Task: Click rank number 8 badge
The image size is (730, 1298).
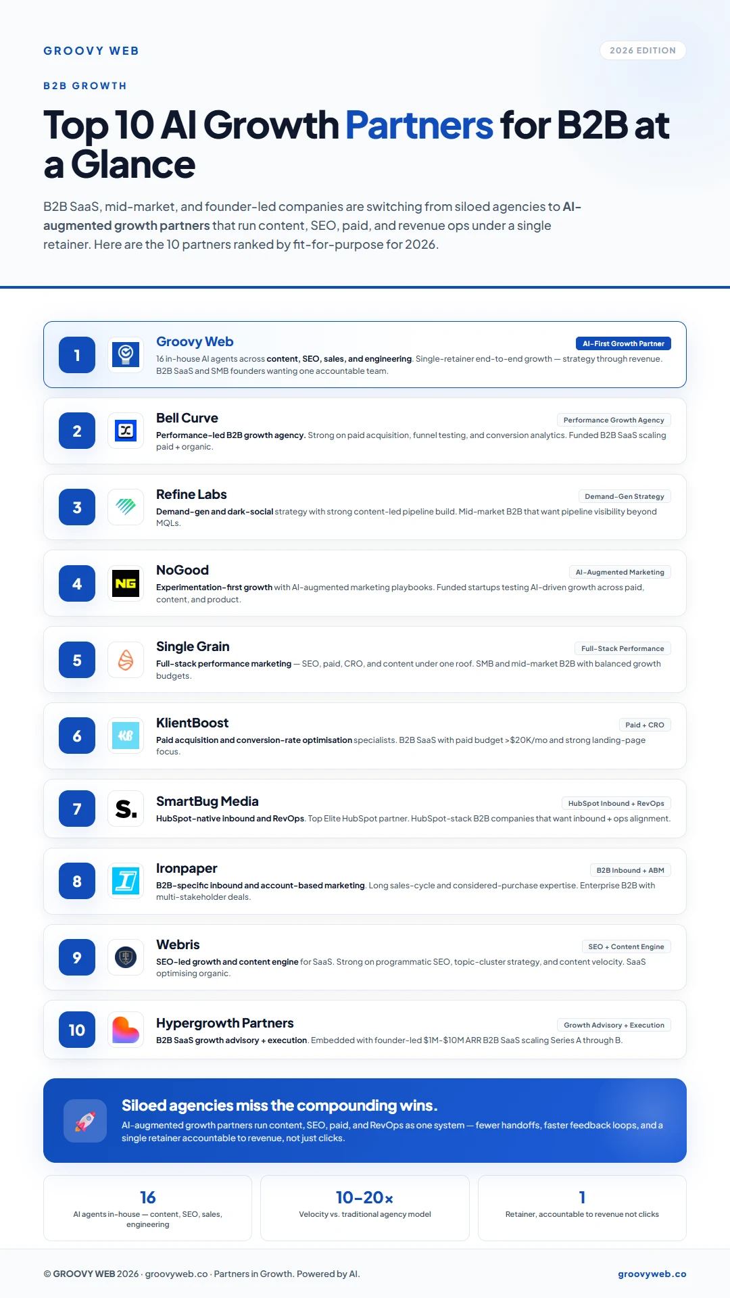Action: 77,881
